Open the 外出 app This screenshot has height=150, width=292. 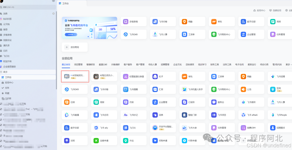134,141
